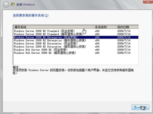Click the 体系结构 column header
The width and height of the screenshot is (153, 114).
click(x=104, y=27)
